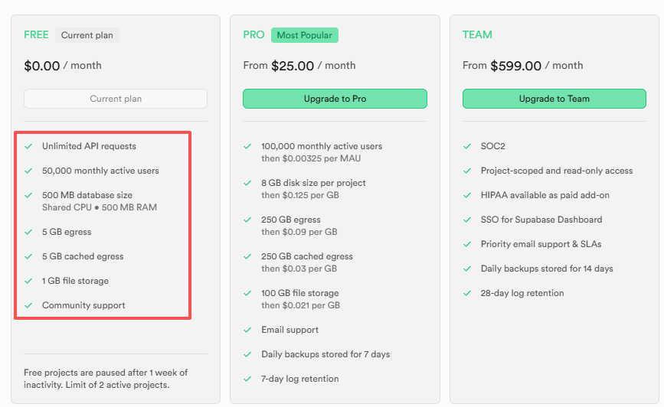Click the TEAM plan heading

477,35
